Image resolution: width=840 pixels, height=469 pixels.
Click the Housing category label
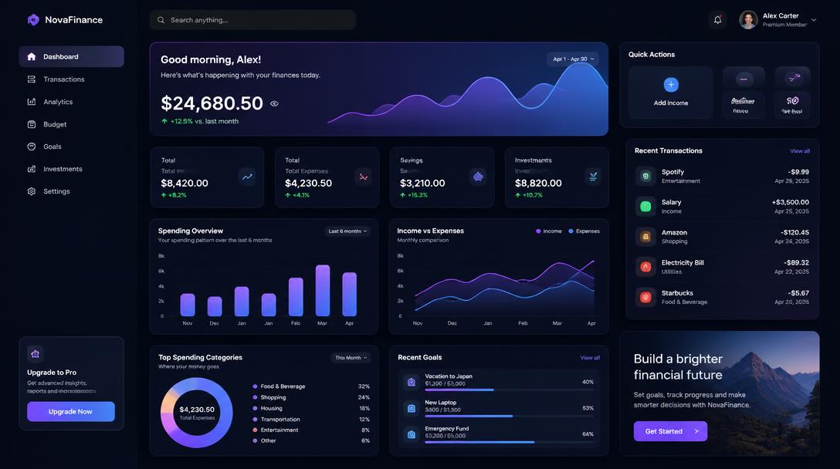point(272,408)
